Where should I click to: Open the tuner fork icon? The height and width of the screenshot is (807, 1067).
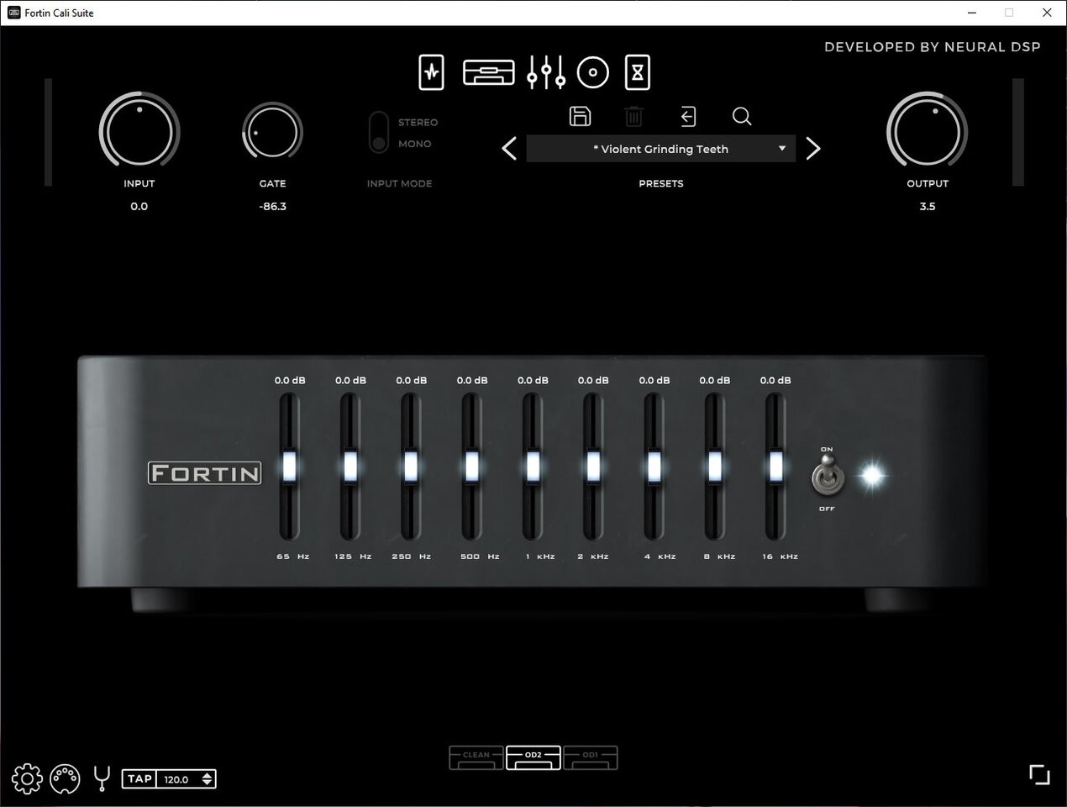pos(102,778)
